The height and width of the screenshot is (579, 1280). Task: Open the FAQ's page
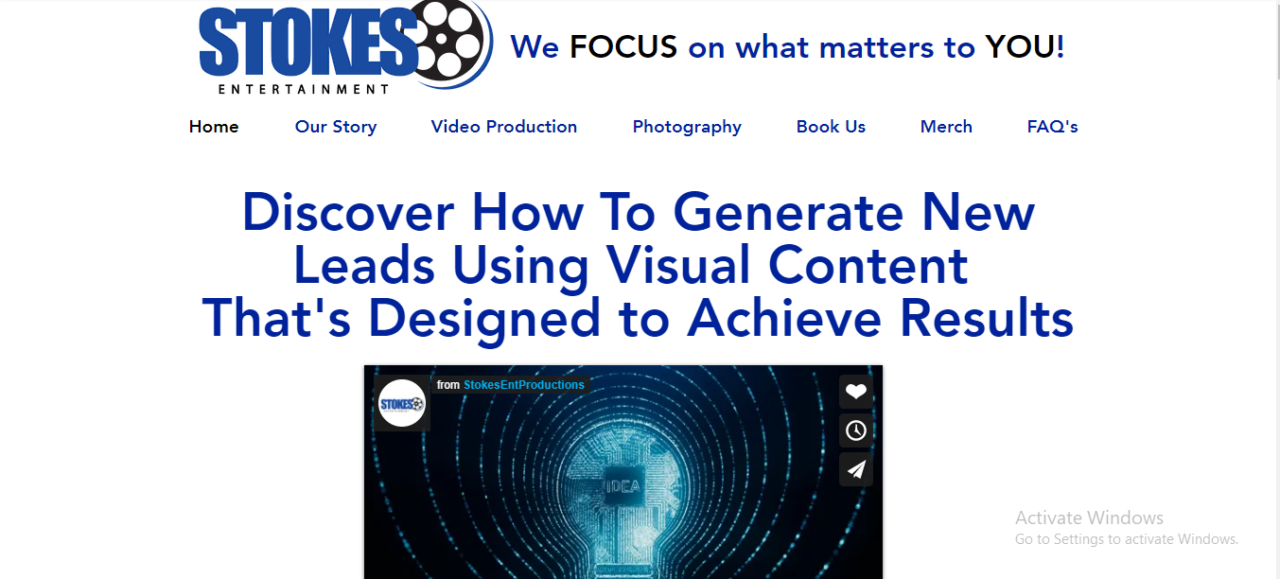coord(1053,127)
